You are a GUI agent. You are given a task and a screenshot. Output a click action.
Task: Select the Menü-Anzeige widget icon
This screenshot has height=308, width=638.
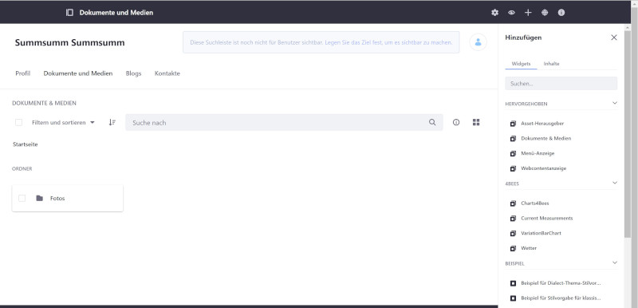coord(513,153)
